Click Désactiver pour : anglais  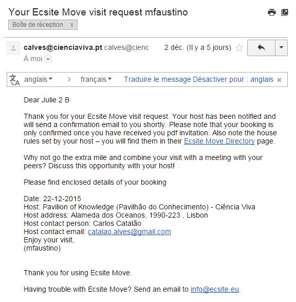[x=233, y=79]
